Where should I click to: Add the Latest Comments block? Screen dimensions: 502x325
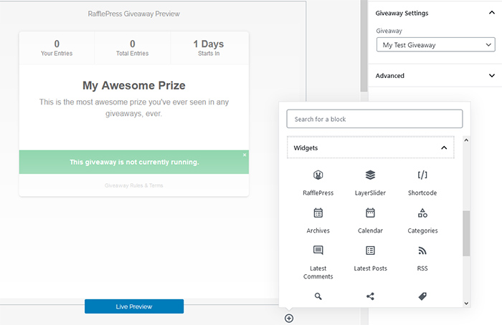coord(318,263)
